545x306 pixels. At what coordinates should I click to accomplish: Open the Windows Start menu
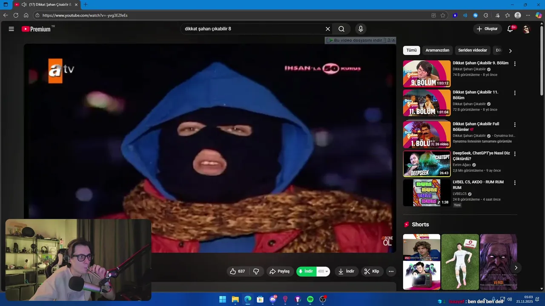(x=223, y=299)
